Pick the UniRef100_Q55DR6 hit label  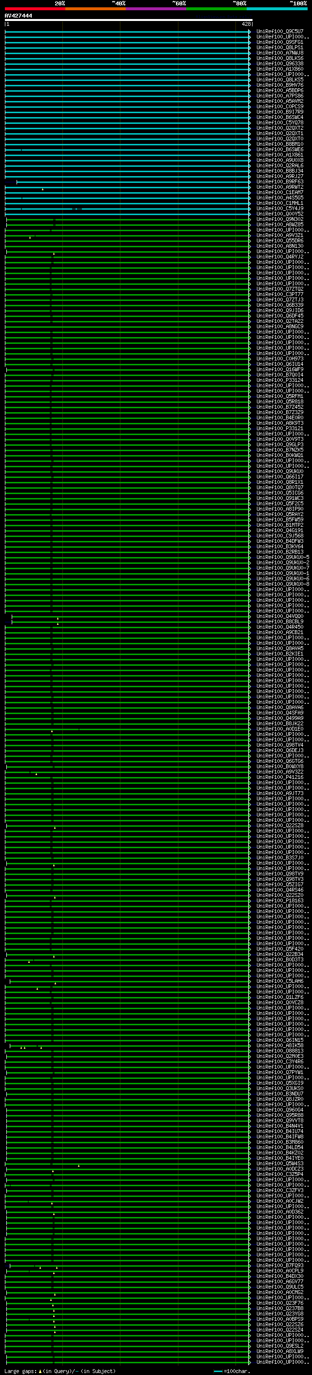(x=279, y=241)
